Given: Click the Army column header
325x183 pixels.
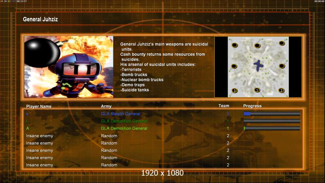Looking at the screenshot, I should pyautogui.click(x=106, y=106).
